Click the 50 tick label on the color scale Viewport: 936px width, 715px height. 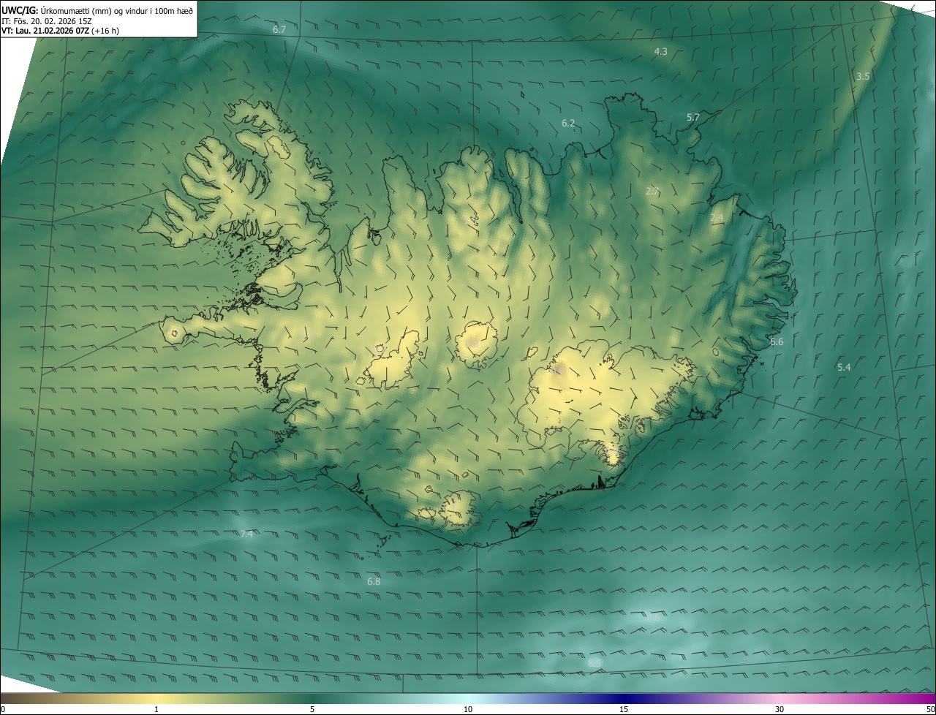tap(930, 709)
